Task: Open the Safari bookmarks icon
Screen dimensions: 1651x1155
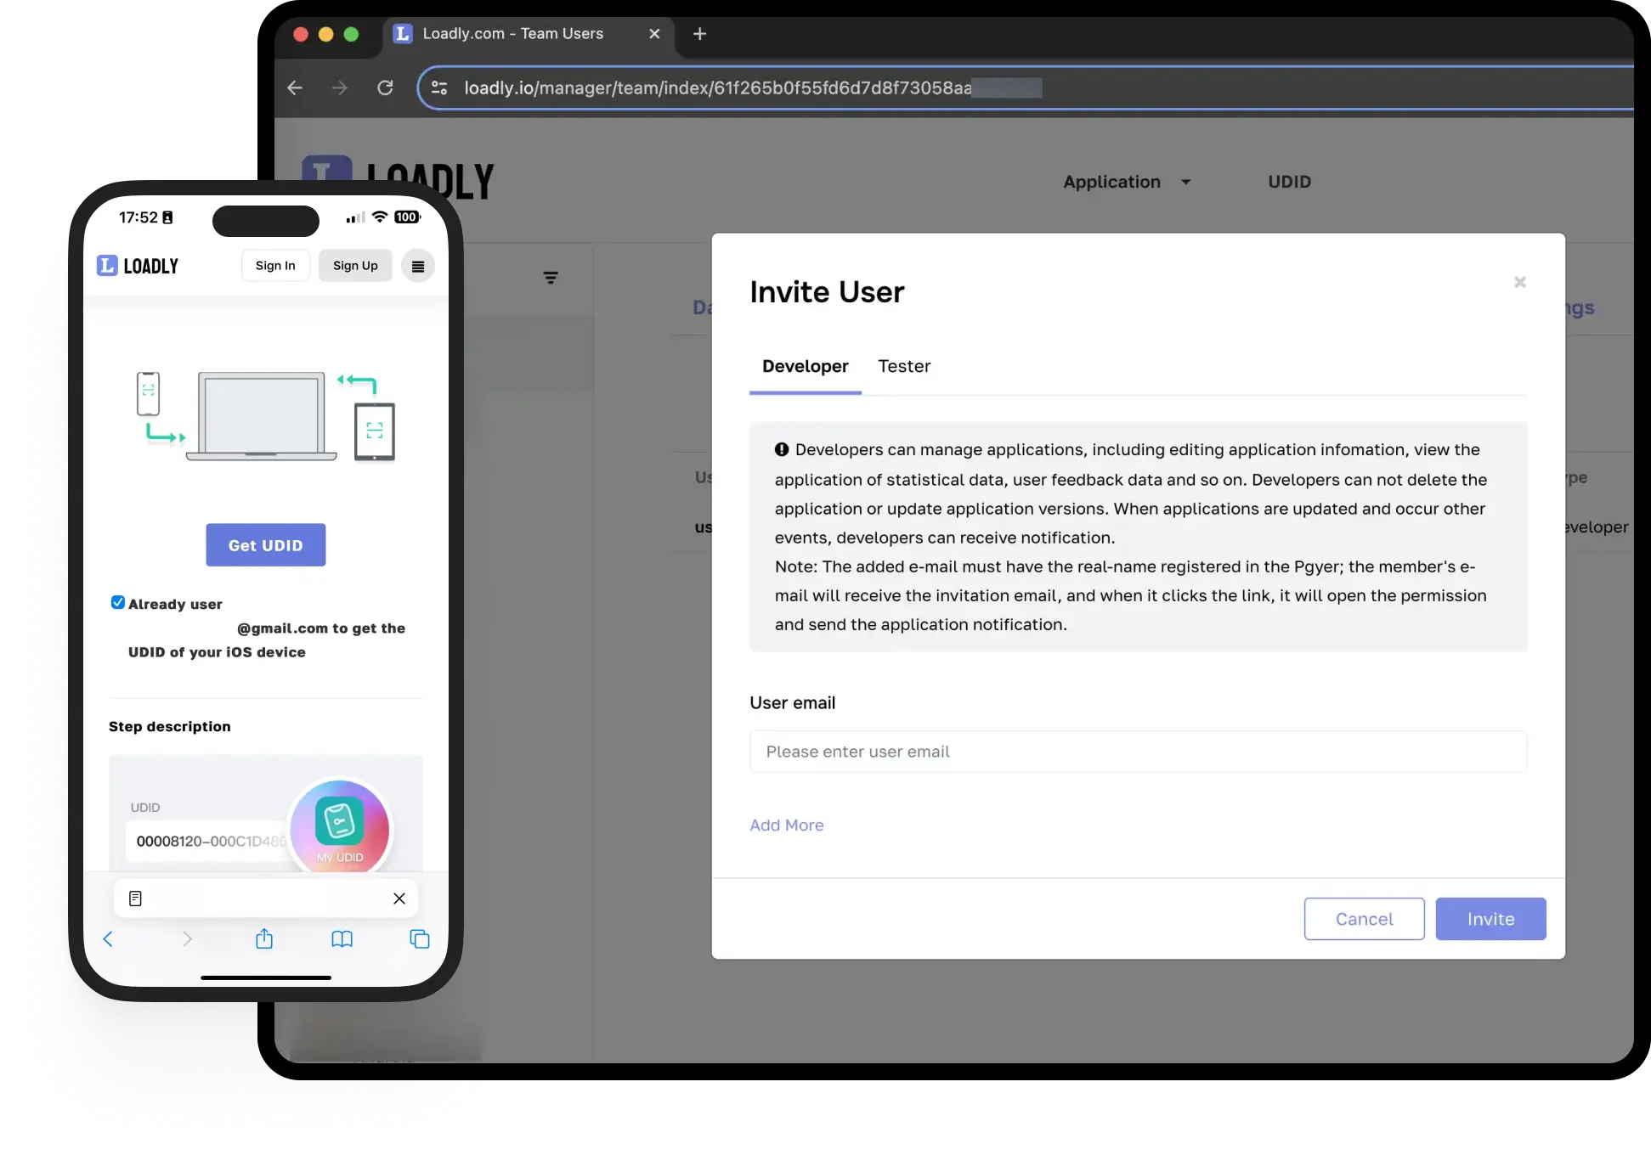Action: coord(342,938)
